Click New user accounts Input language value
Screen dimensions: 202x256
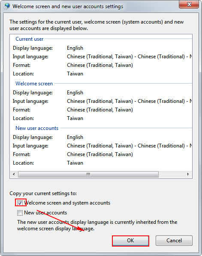130,146
